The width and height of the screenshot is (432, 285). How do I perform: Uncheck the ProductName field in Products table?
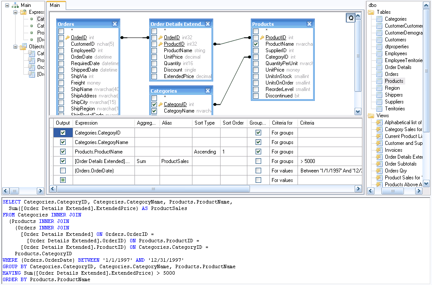(x=256, y=44)
